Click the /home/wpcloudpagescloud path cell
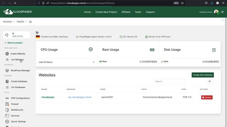227x127 pixels. pos(157,97)
